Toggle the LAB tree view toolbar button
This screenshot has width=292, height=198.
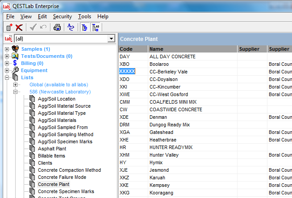click(96, 28)
